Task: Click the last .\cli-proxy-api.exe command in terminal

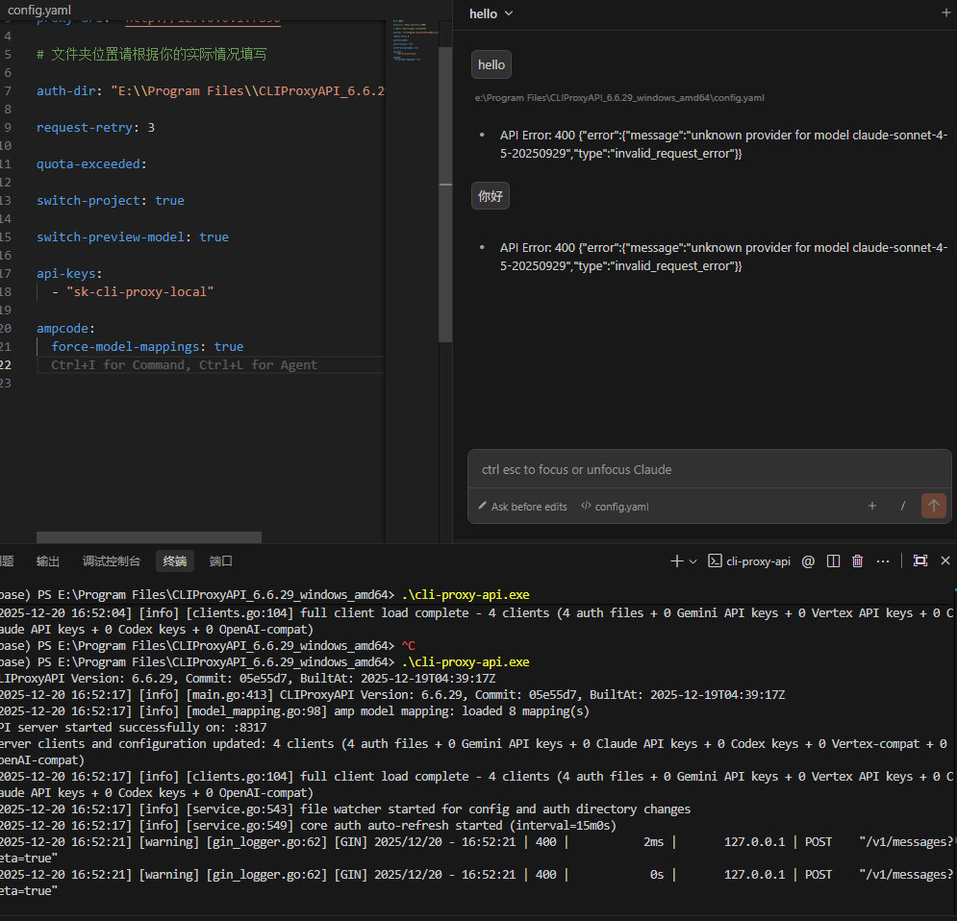Action: pyautogui.click(x=466, y=662)
